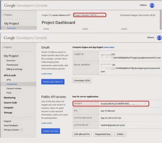Click Learn more next to Compute Engine and App Engine
Image resolution: width=162 pixels, height=143 pixels.
(109, 47)
